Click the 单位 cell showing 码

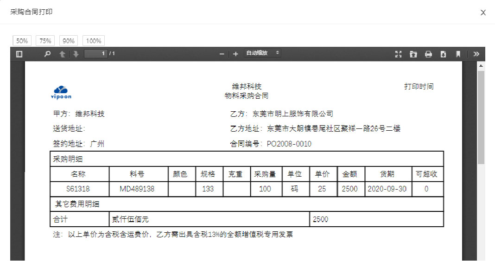[x=296, y=189]
